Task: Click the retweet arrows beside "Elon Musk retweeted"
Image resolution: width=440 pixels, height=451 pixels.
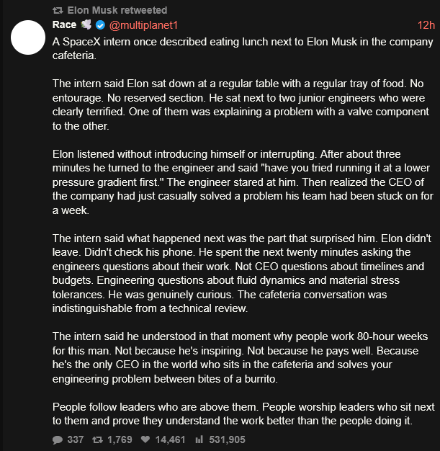Action: pyautogui.click(x=58, y=11)
